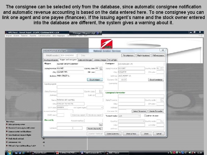Open forwarder country code lookup button
207x155 pixels.
coord(162,100)
